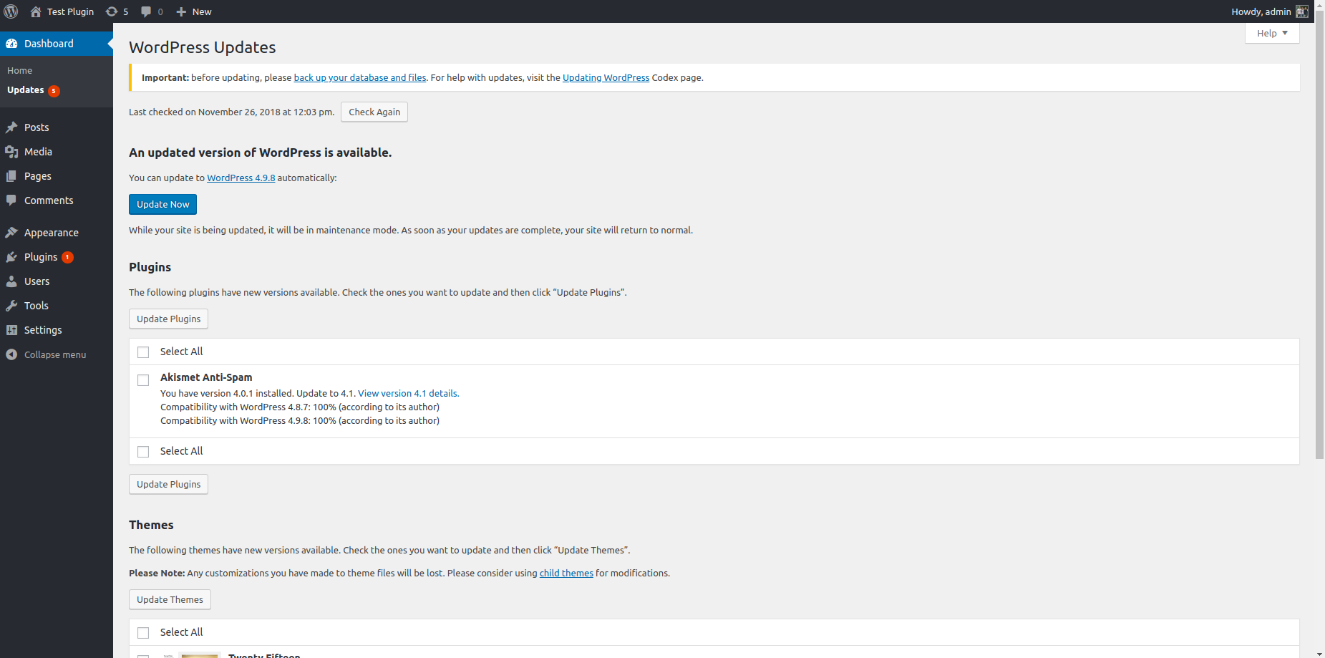1325x658 pixels.
Task: Click the Update Themes button
Action: pos(170,599)
